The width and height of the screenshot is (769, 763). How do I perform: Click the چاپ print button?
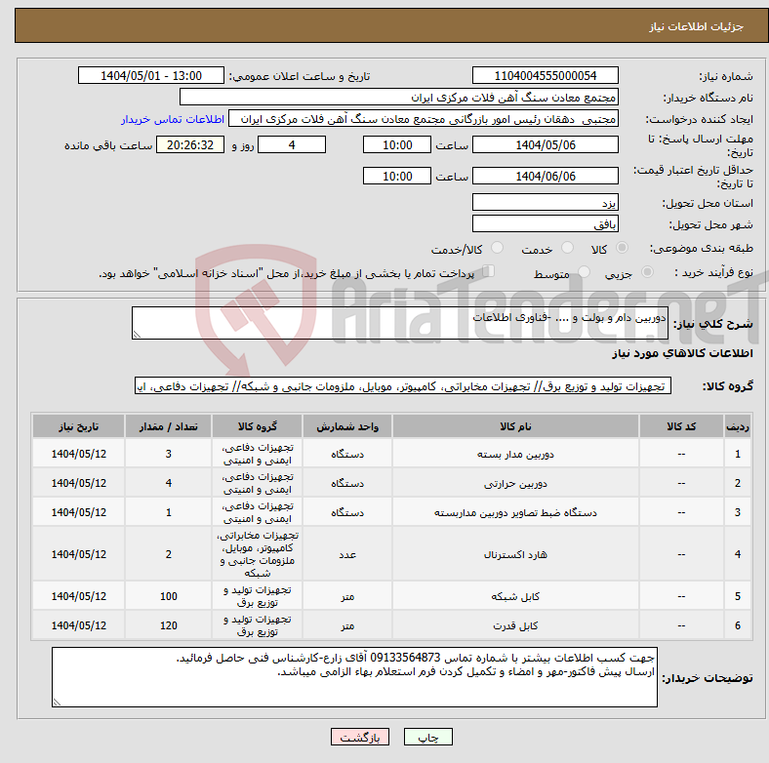[x=427, y=737]
